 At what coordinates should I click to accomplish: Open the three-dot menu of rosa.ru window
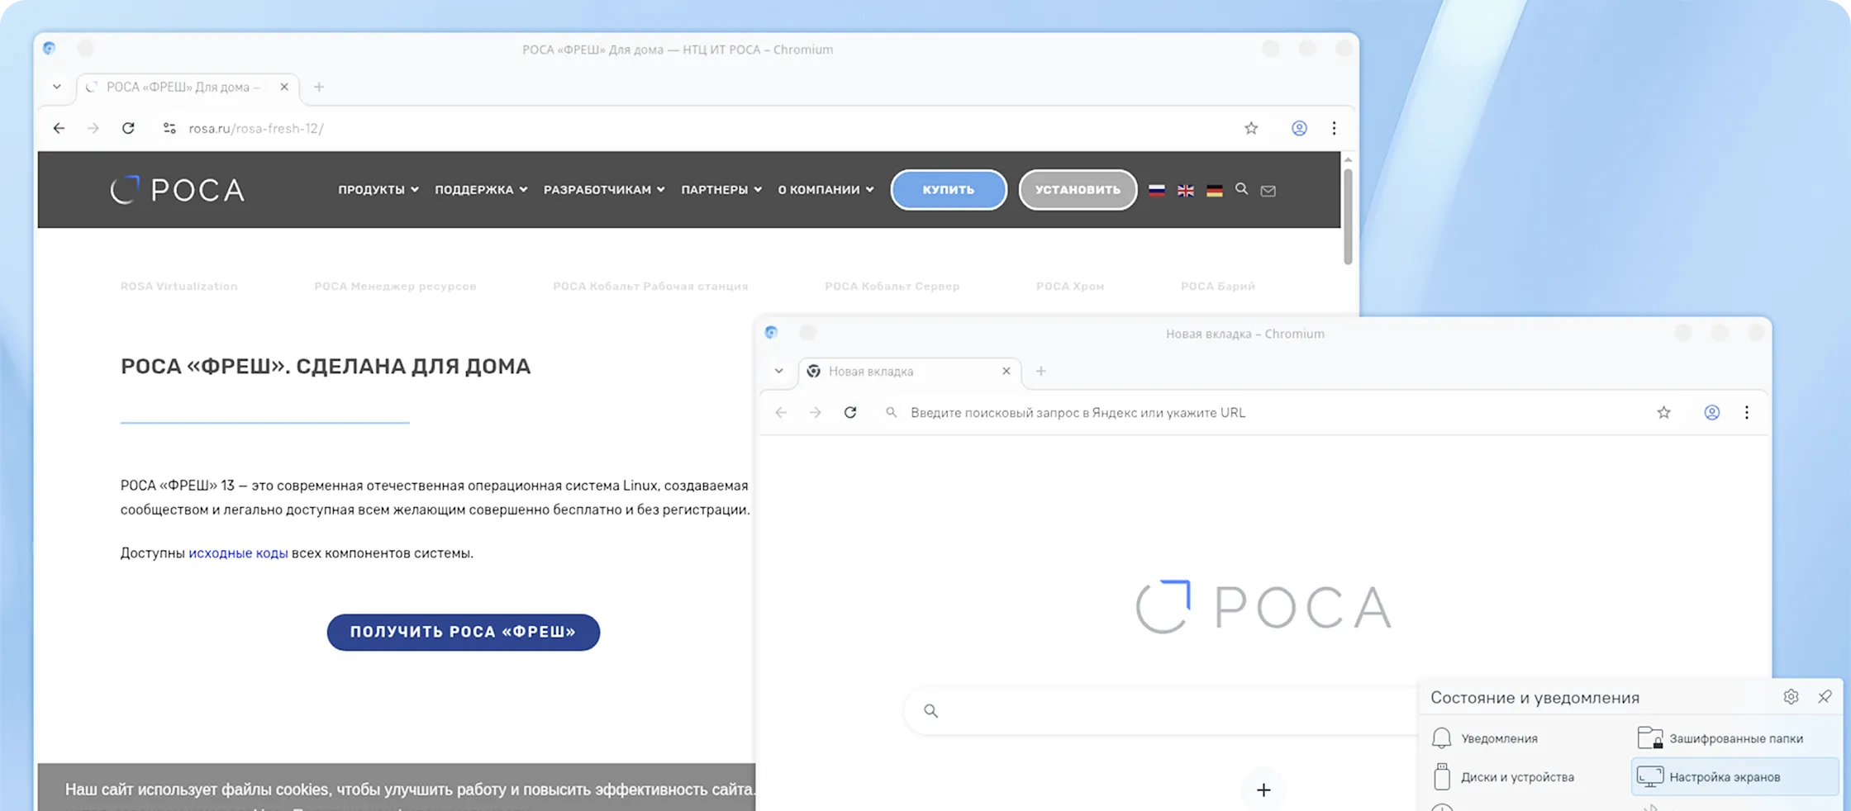1334,128
